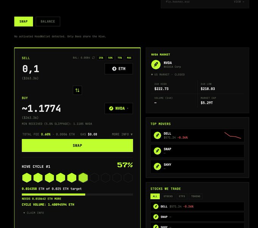Click the DELL feather icon in Top Movers
Image resolution: width=258 pixels, height=228 pixels.
click(157, 135)
